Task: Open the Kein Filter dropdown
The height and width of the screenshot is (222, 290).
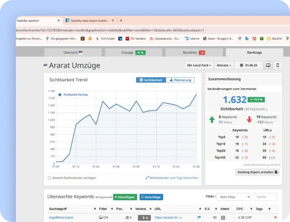Action: 233,197
